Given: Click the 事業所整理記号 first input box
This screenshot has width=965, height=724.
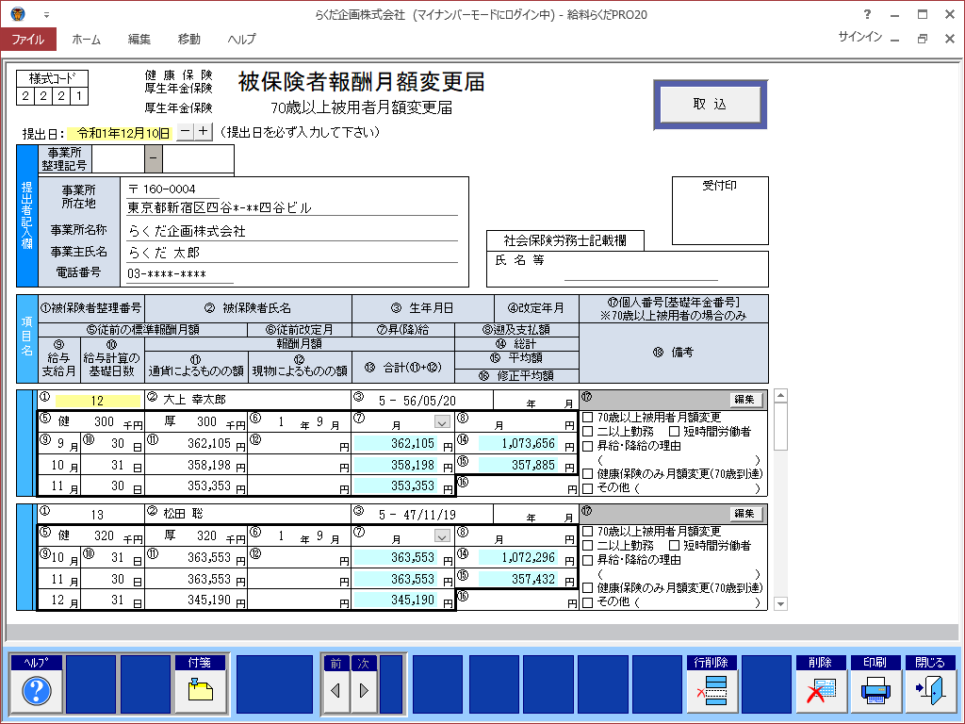Looking at the screenshot, I should [118, 158].
